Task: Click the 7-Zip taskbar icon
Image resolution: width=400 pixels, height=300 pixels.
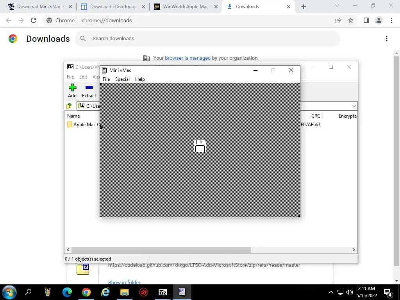Action: [x=163, y=292]
